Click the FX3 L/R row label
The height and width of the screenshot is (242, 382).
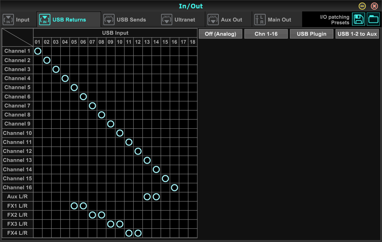(17, 224)
